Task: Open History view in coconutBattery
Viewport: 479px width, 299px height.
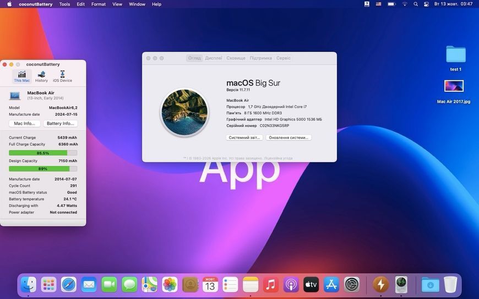Action: [41, 76]
